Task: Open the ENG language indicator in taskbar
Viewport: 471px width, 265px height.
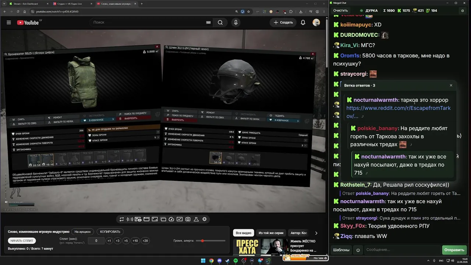Action: pyautogui.click(x=441, y=261)
